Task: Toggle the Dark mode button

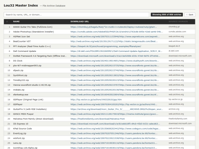Action: pos(190,15)
